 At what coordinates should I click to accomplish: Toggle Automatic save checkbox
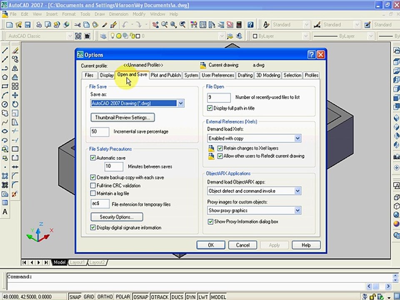(93, 158)
